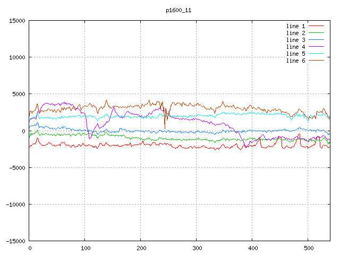Image resolution: width=340 pixels, height=255 pixels.
Task: Select the 'line 3' legend label
Action: coord(296,40)
